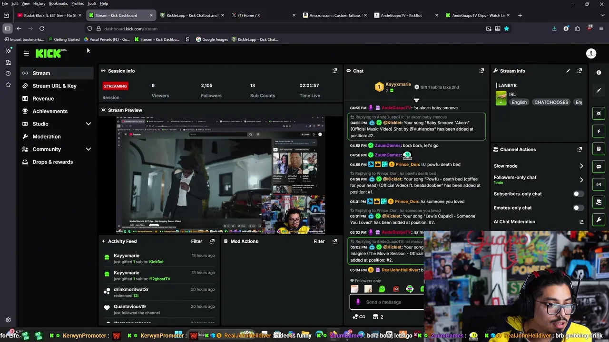The height and width of the screenshot is (342, 609).
Task: Open the Bookmarks menu in menu bar
Action: click(x=58, y=3)
